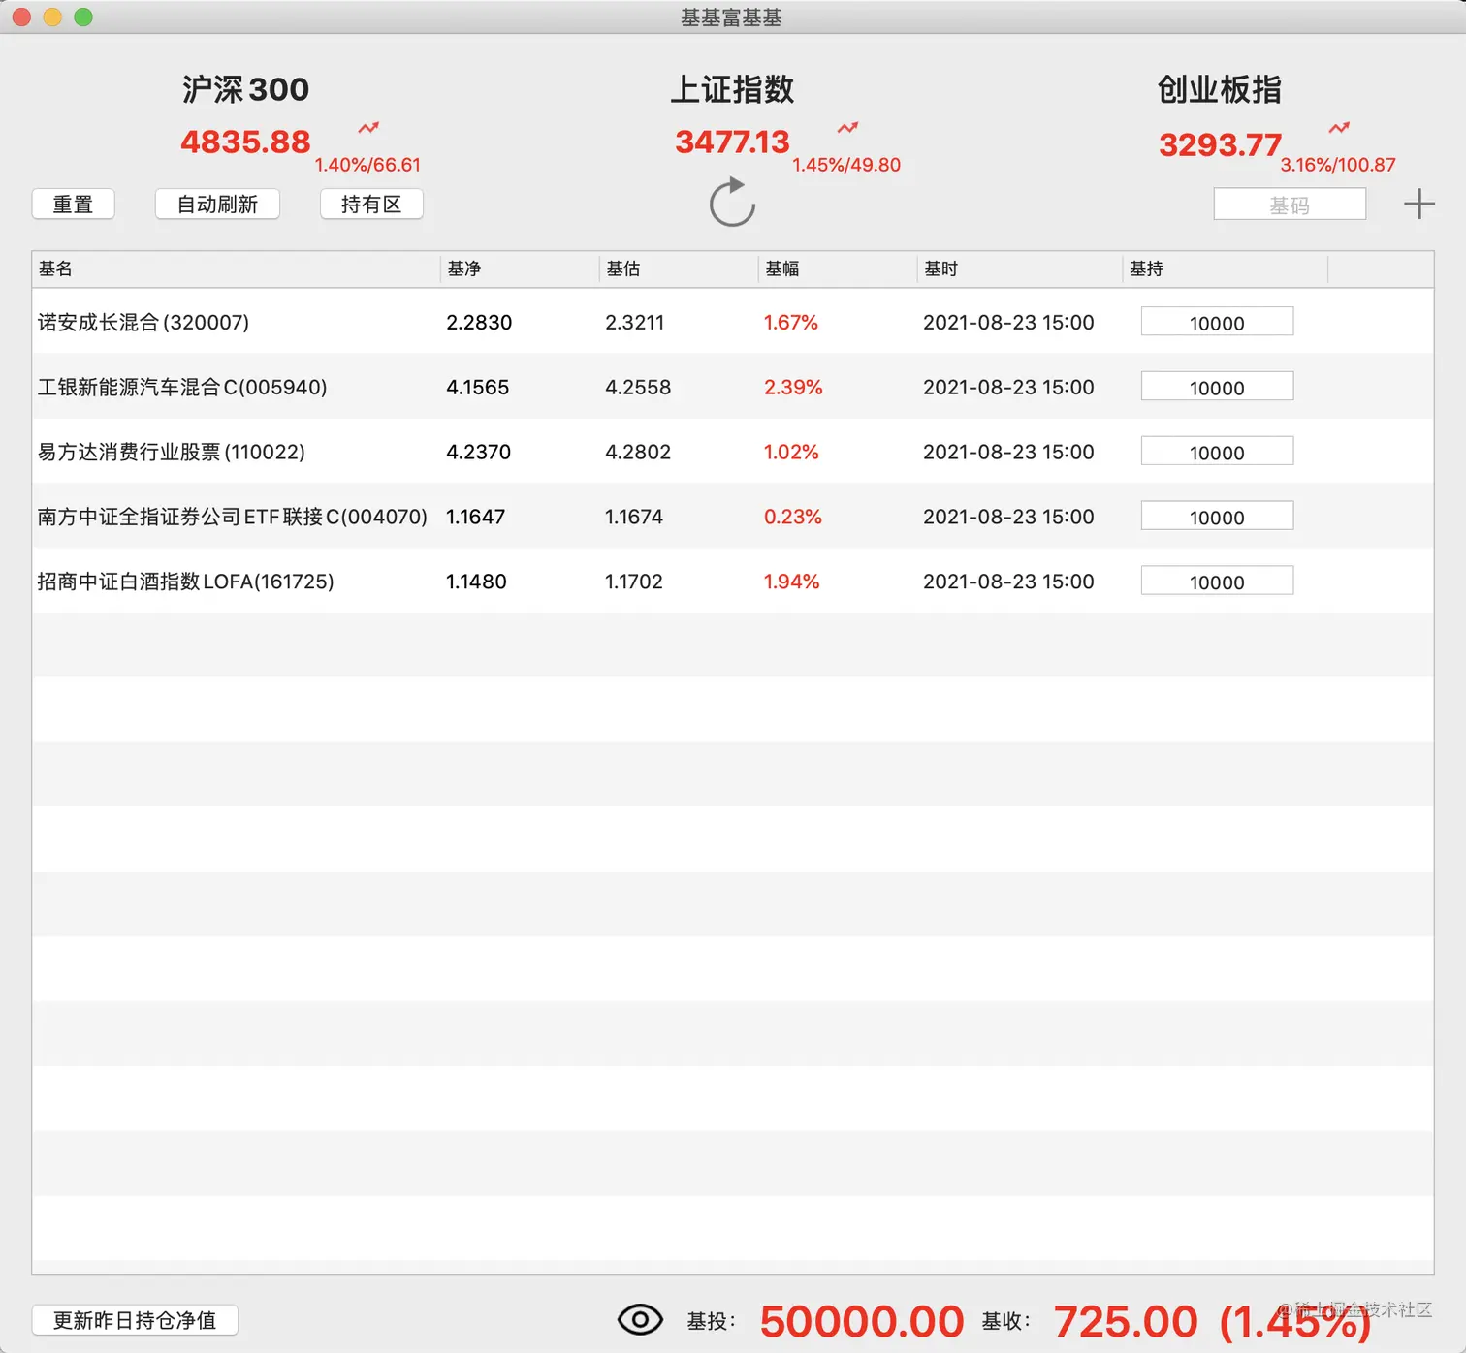Toggle the 自动刷新 button

[217, 205]
